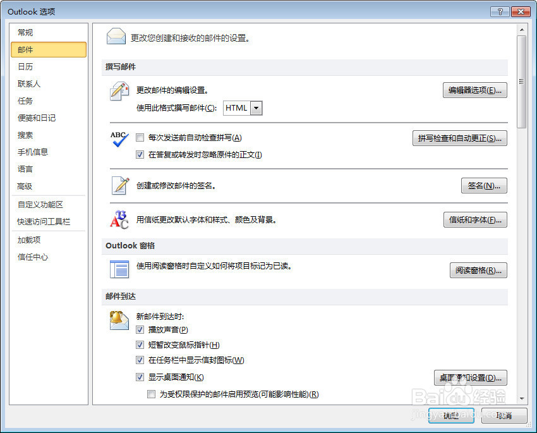The width and height of the screenshot is (537, 433).
Task: Enable 为受权限保护的邮件启用预览 checkbox
Action: click(151, 394)
